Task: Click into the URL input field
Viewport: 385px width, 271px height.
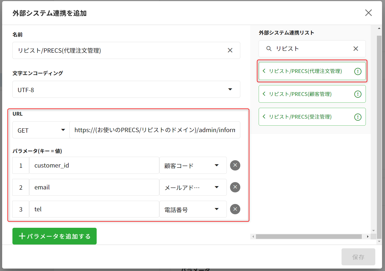Action: point(155,130)
